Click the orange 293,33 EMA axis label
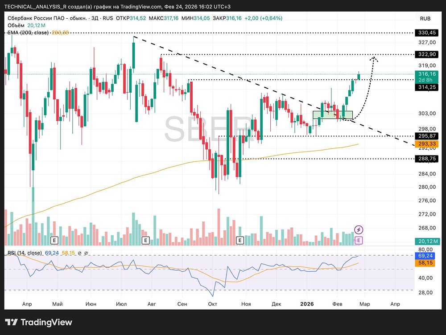This screenshot has width=446, height=335. [427, 143]
